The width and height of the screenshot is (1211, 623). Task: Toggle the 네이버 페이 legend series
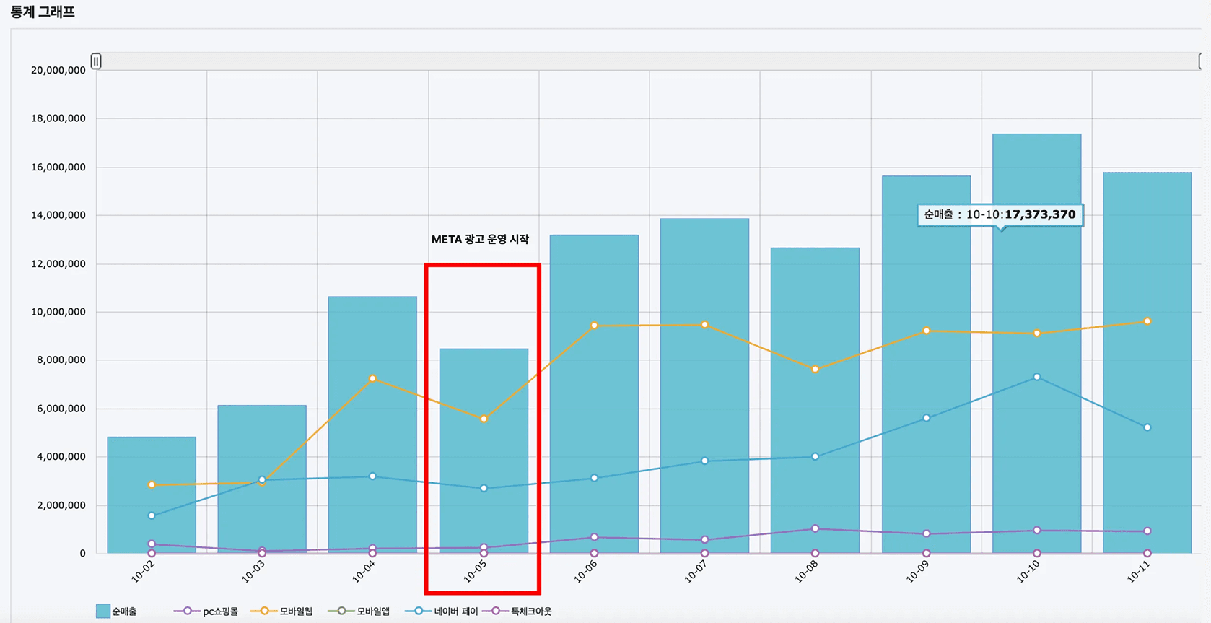point(441,611)
